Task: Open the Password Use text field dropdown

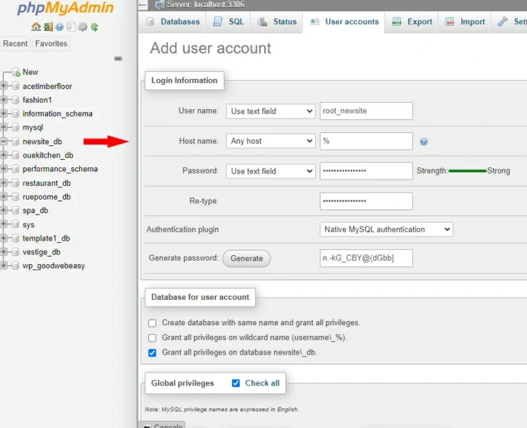Action: (x=270, y=171)
